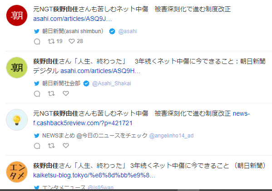Visit the @Asahi_Shakai profile handle

point(112,83)
